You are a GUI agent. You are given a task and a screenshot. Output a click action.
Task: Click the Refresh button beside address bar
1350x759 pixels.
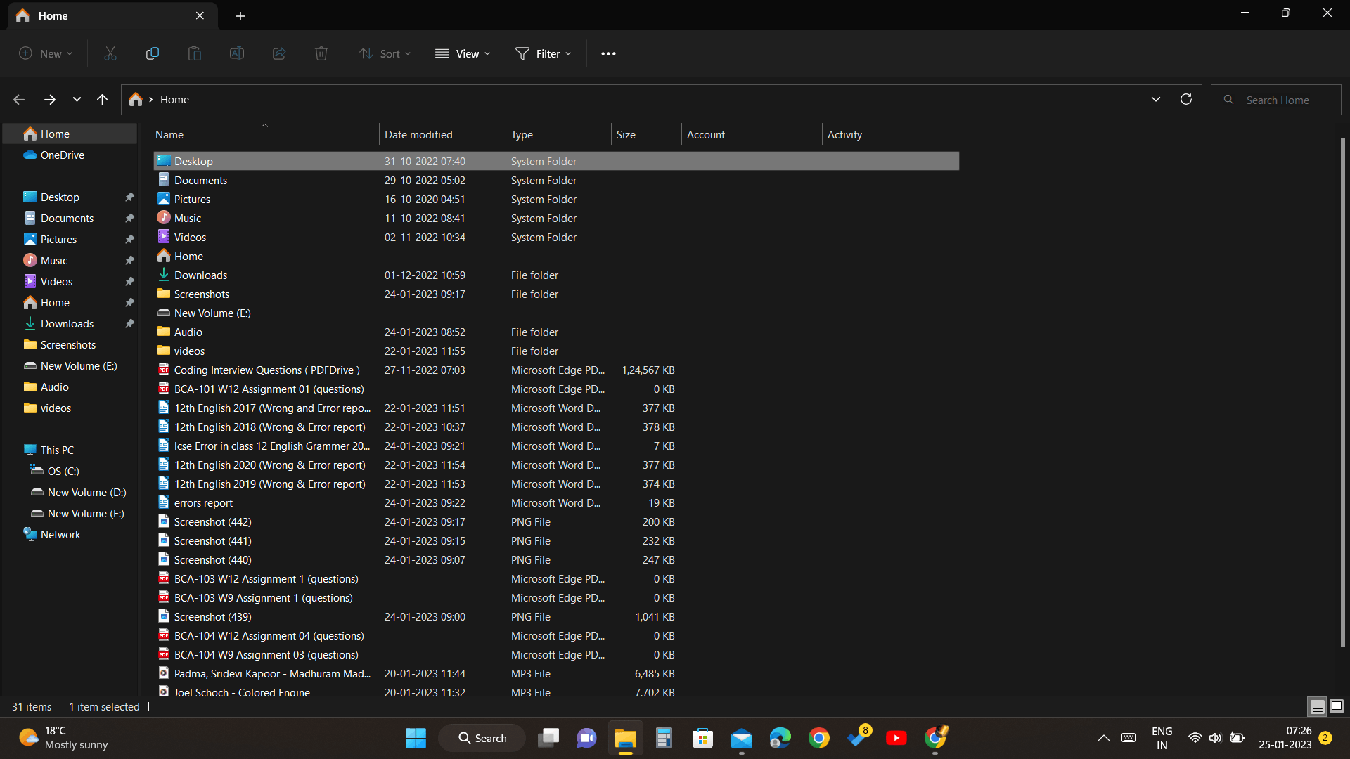point(1186,100)
